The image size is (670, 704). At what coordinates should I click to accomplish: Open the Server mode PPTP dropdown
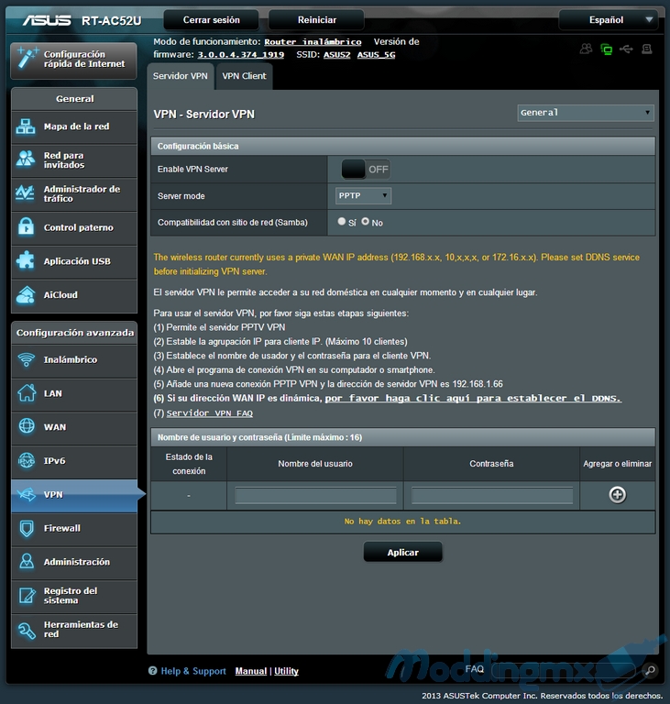[363, 195]
